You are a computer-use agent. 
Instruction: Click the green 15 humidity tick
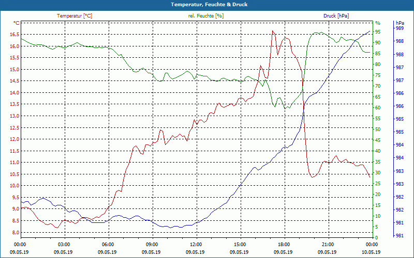pyautogui.click(x=378, y=205)
